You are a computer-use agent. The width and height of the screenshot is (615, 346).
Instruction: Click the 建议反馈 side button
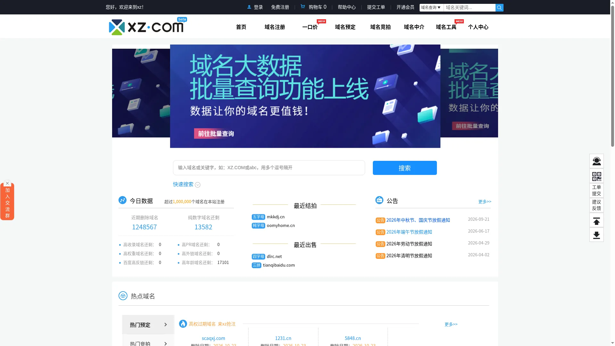pyautogui.click(x=596, y=205)
